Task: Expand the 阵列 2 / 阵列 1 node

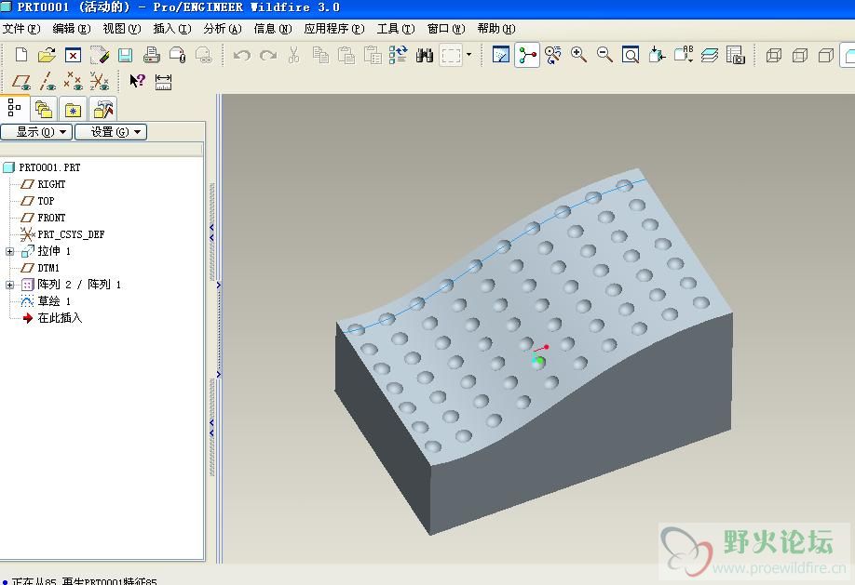Action: click(x=10, y=285)
